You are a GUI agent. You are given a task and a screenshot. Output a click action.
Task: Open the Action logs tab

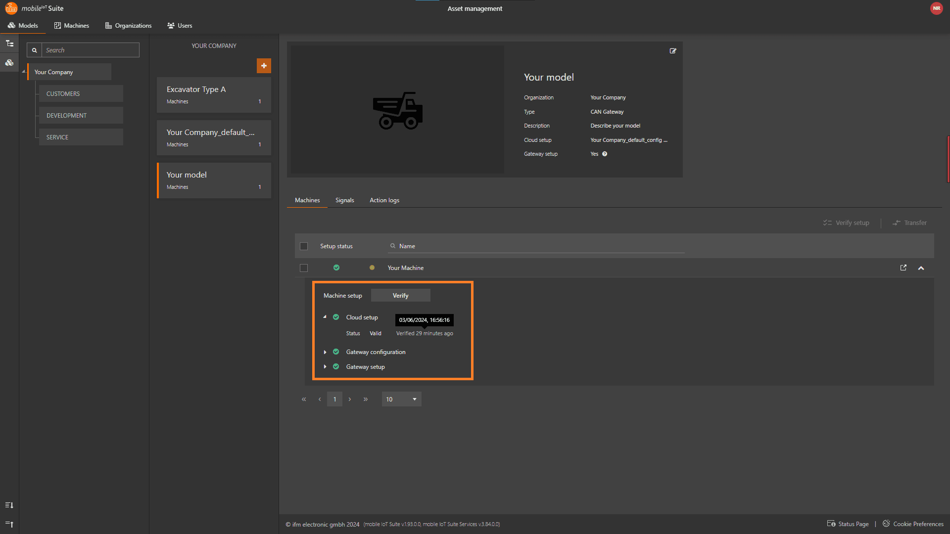[x=384, y=200]
